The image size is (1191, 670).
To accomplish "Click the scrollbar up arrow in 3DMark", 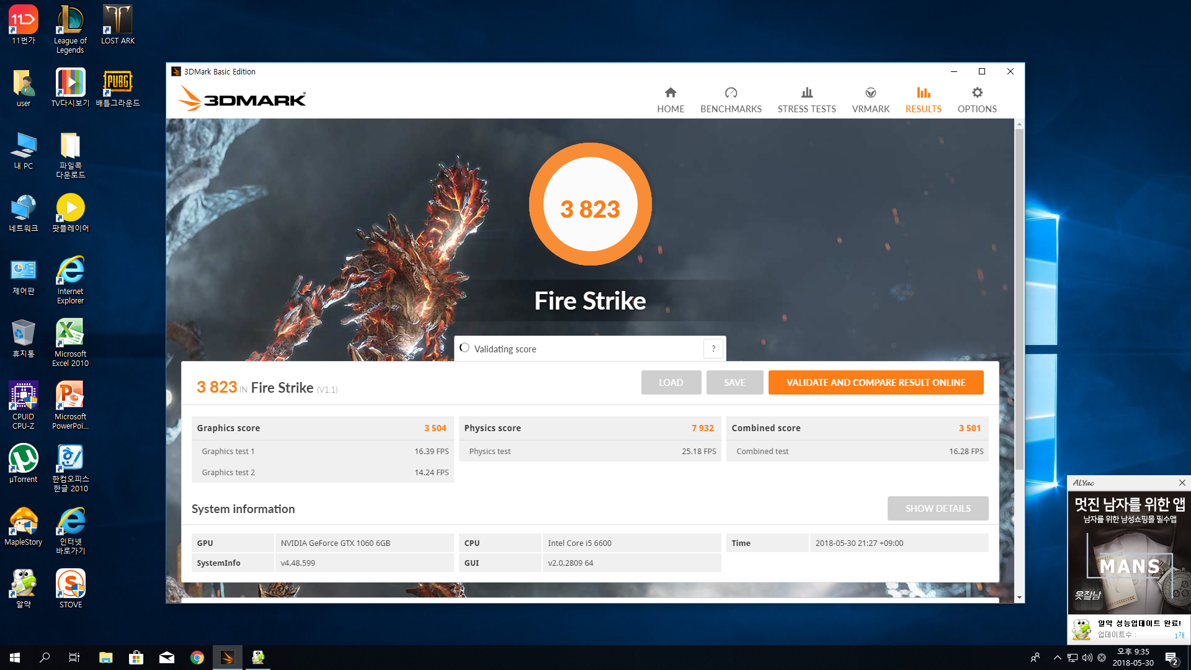I will 1019,124.
